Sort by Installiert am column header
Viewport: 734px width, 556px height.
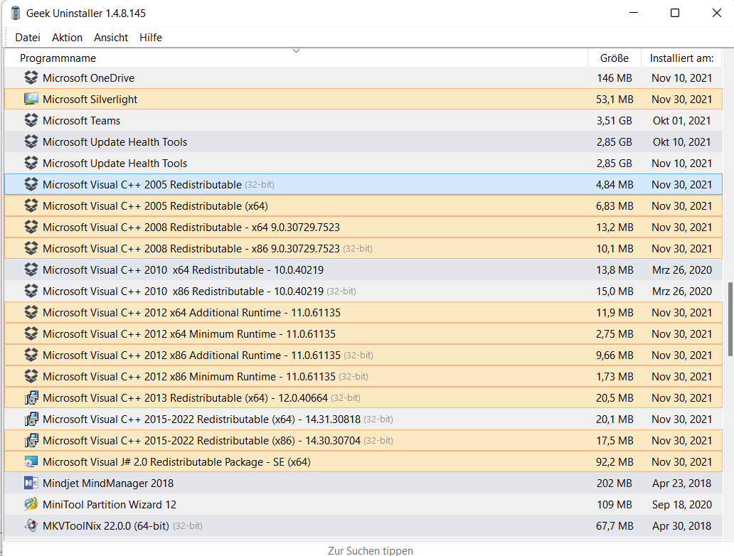[681, 58]
